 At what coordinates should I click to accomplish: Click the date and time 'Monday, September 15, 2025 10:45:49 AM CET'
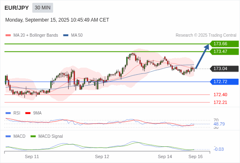(x=57, y=20)
